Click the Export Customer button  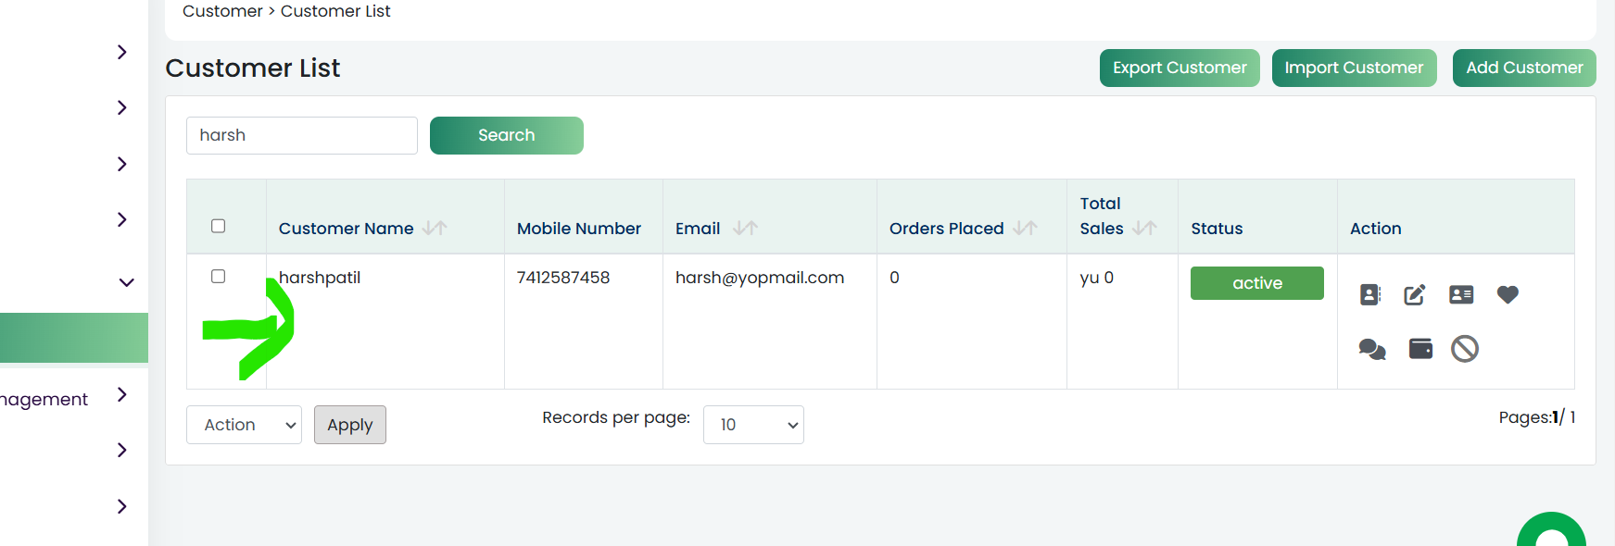(1180, 68)
